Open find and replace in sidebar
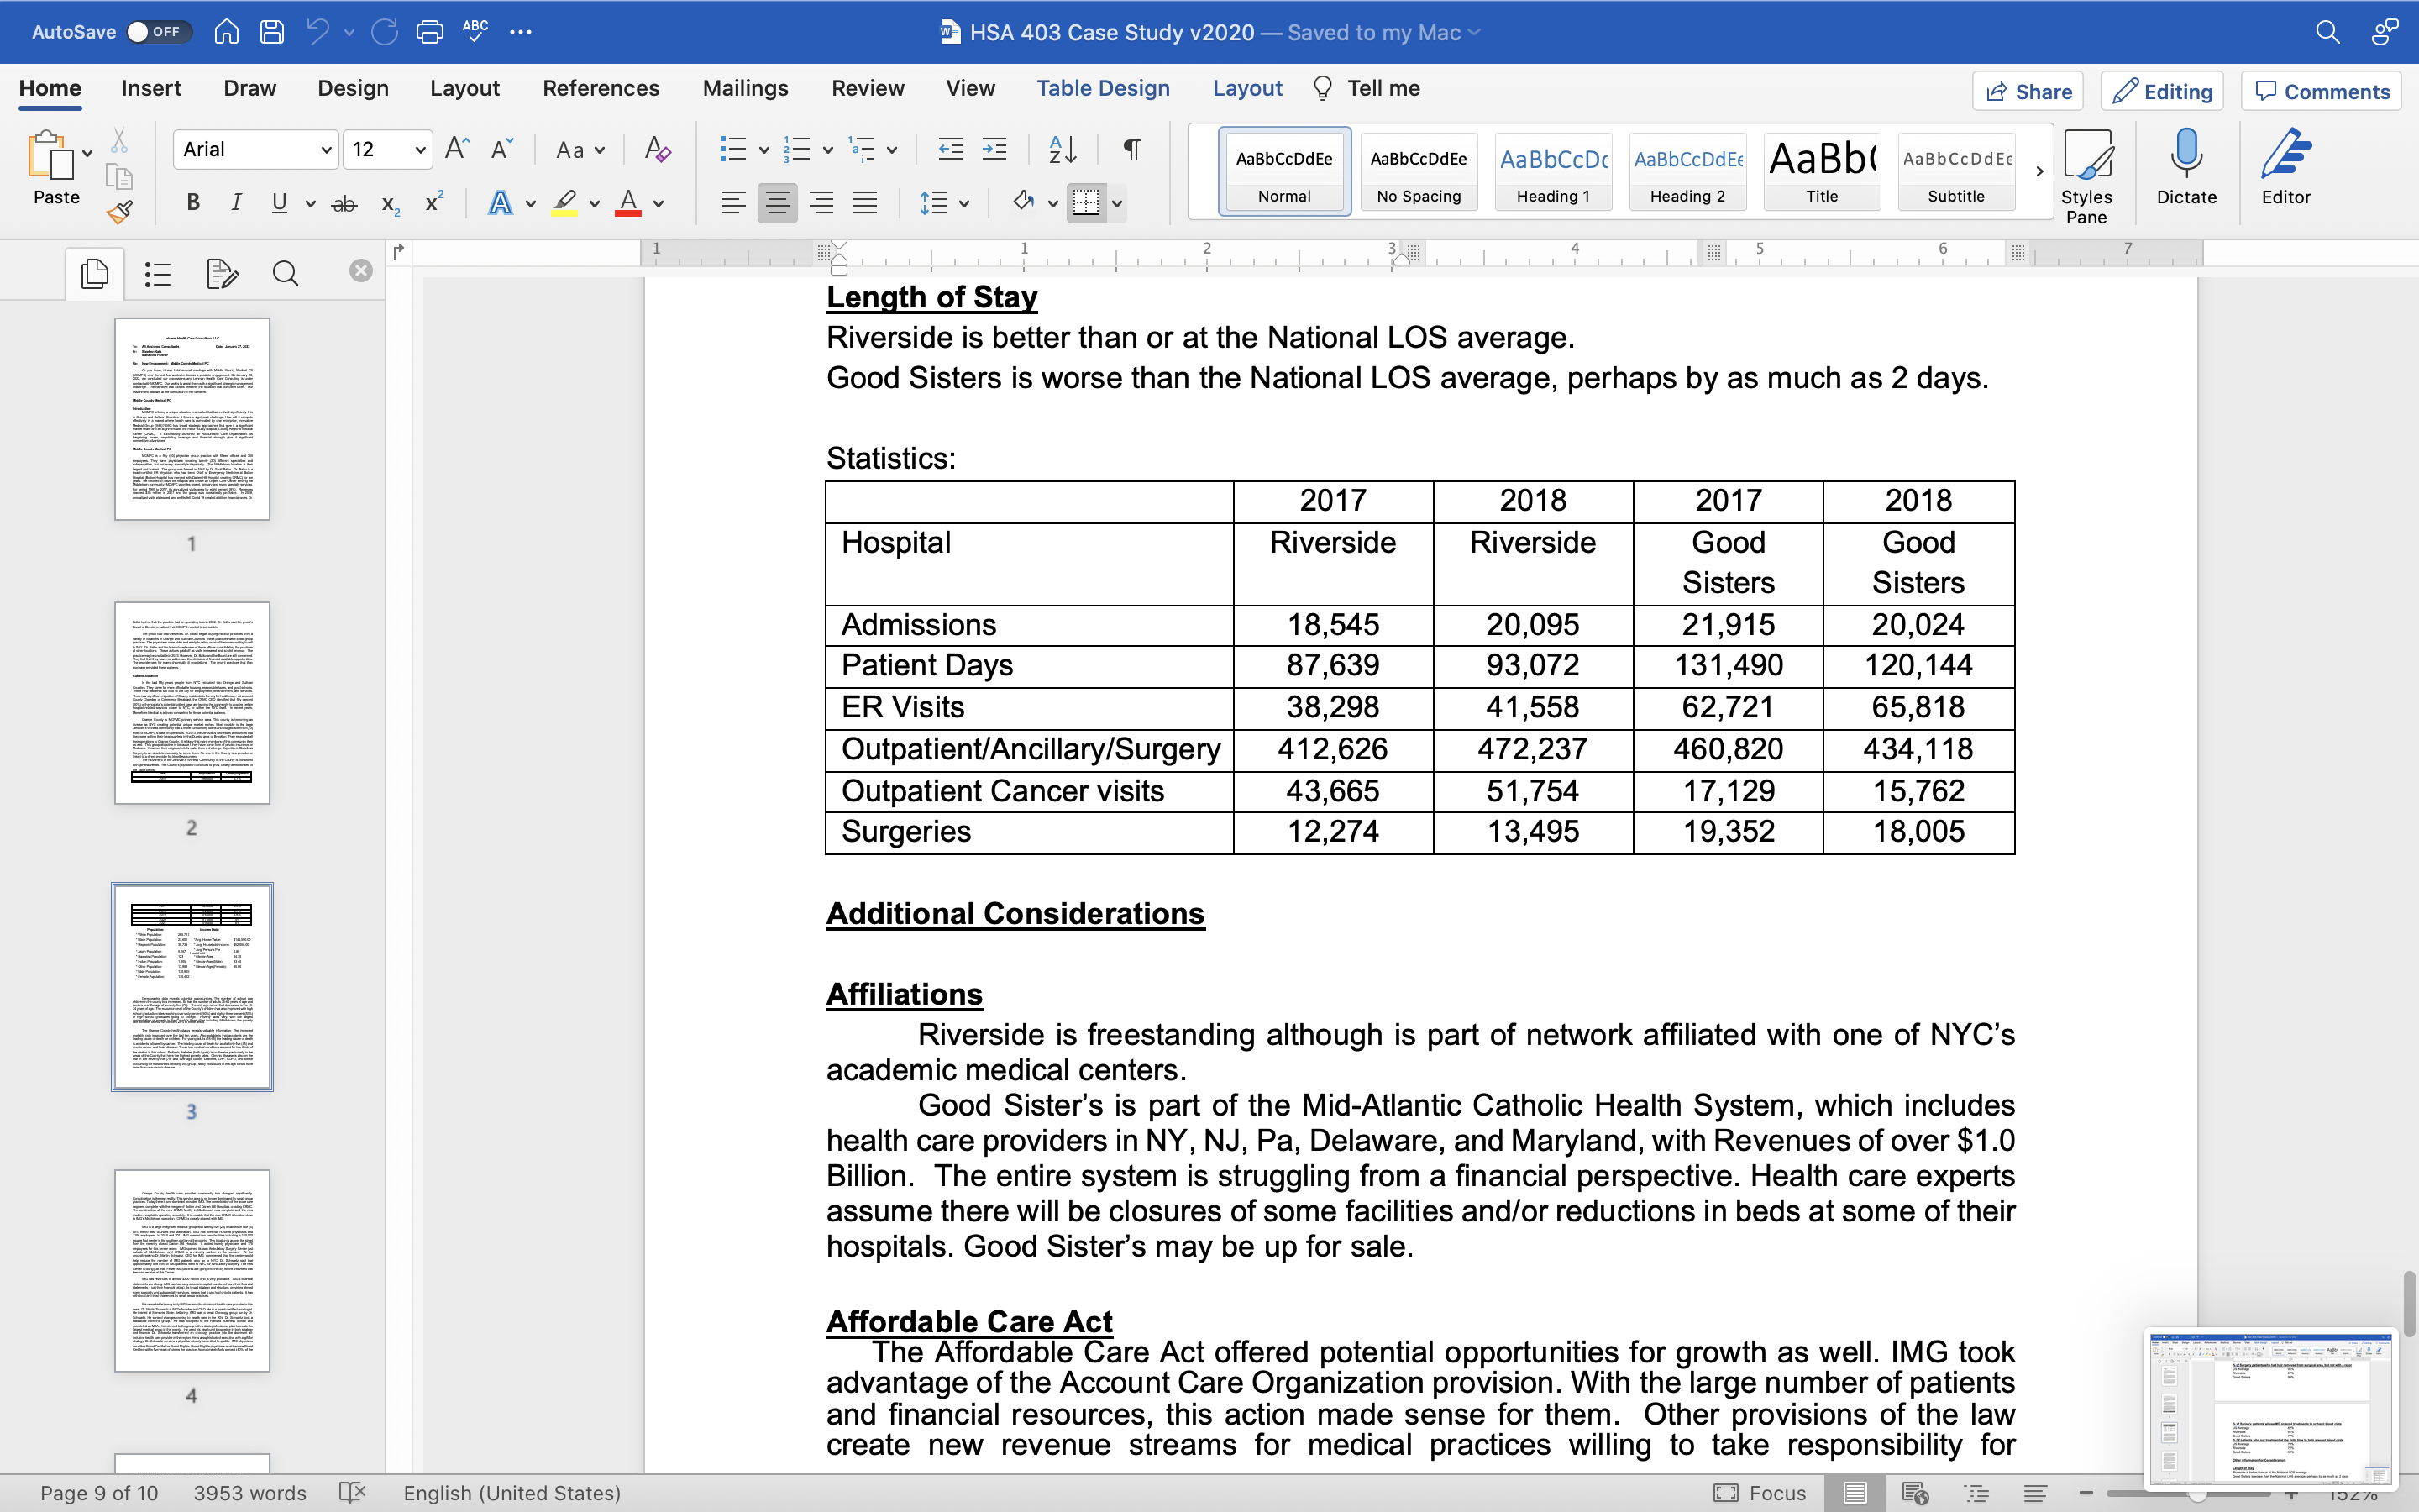 point(285,273)
